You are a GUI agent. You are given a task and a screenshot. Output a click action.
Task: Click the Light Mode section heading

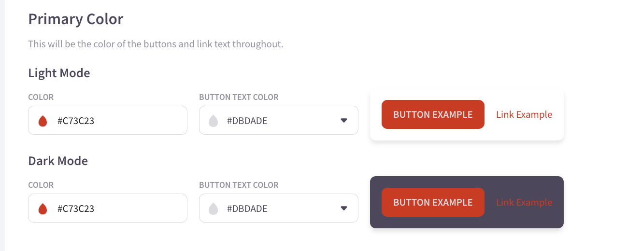point(59,73)
